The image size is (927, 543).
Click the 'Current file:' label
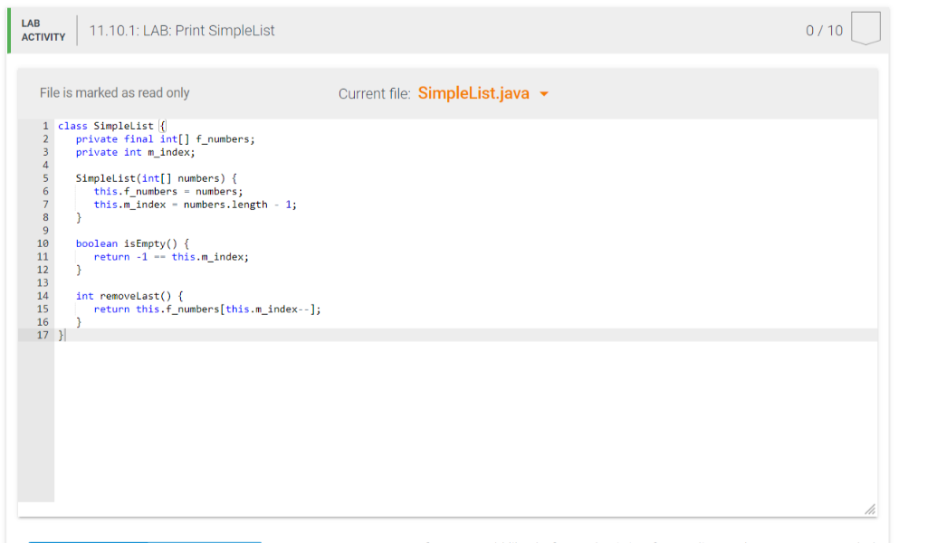[374, 94]
